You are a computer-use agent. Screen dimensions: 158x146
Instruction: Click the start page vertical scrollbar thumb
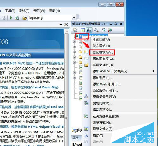click(x=66, y=118)
